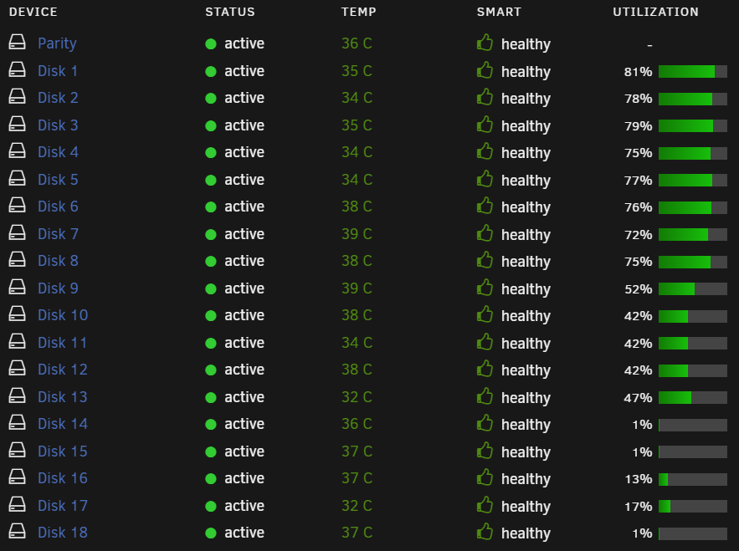The image size is (739, 551).
Task: Open the Parity device link
Action: (57, 43)
